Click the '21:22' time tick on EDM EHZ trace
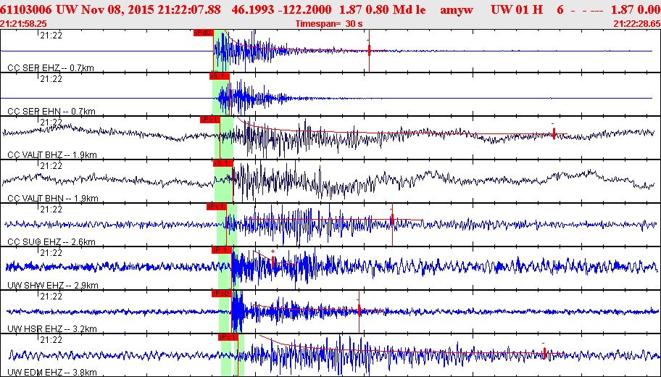 (x=51, y=339)
